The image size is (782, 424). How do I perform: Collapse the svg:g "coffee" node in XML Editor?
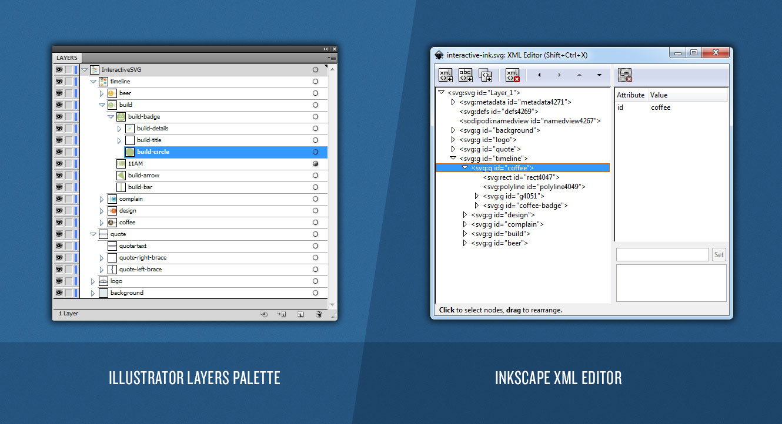pyautogui.click(x=464, y=168)
